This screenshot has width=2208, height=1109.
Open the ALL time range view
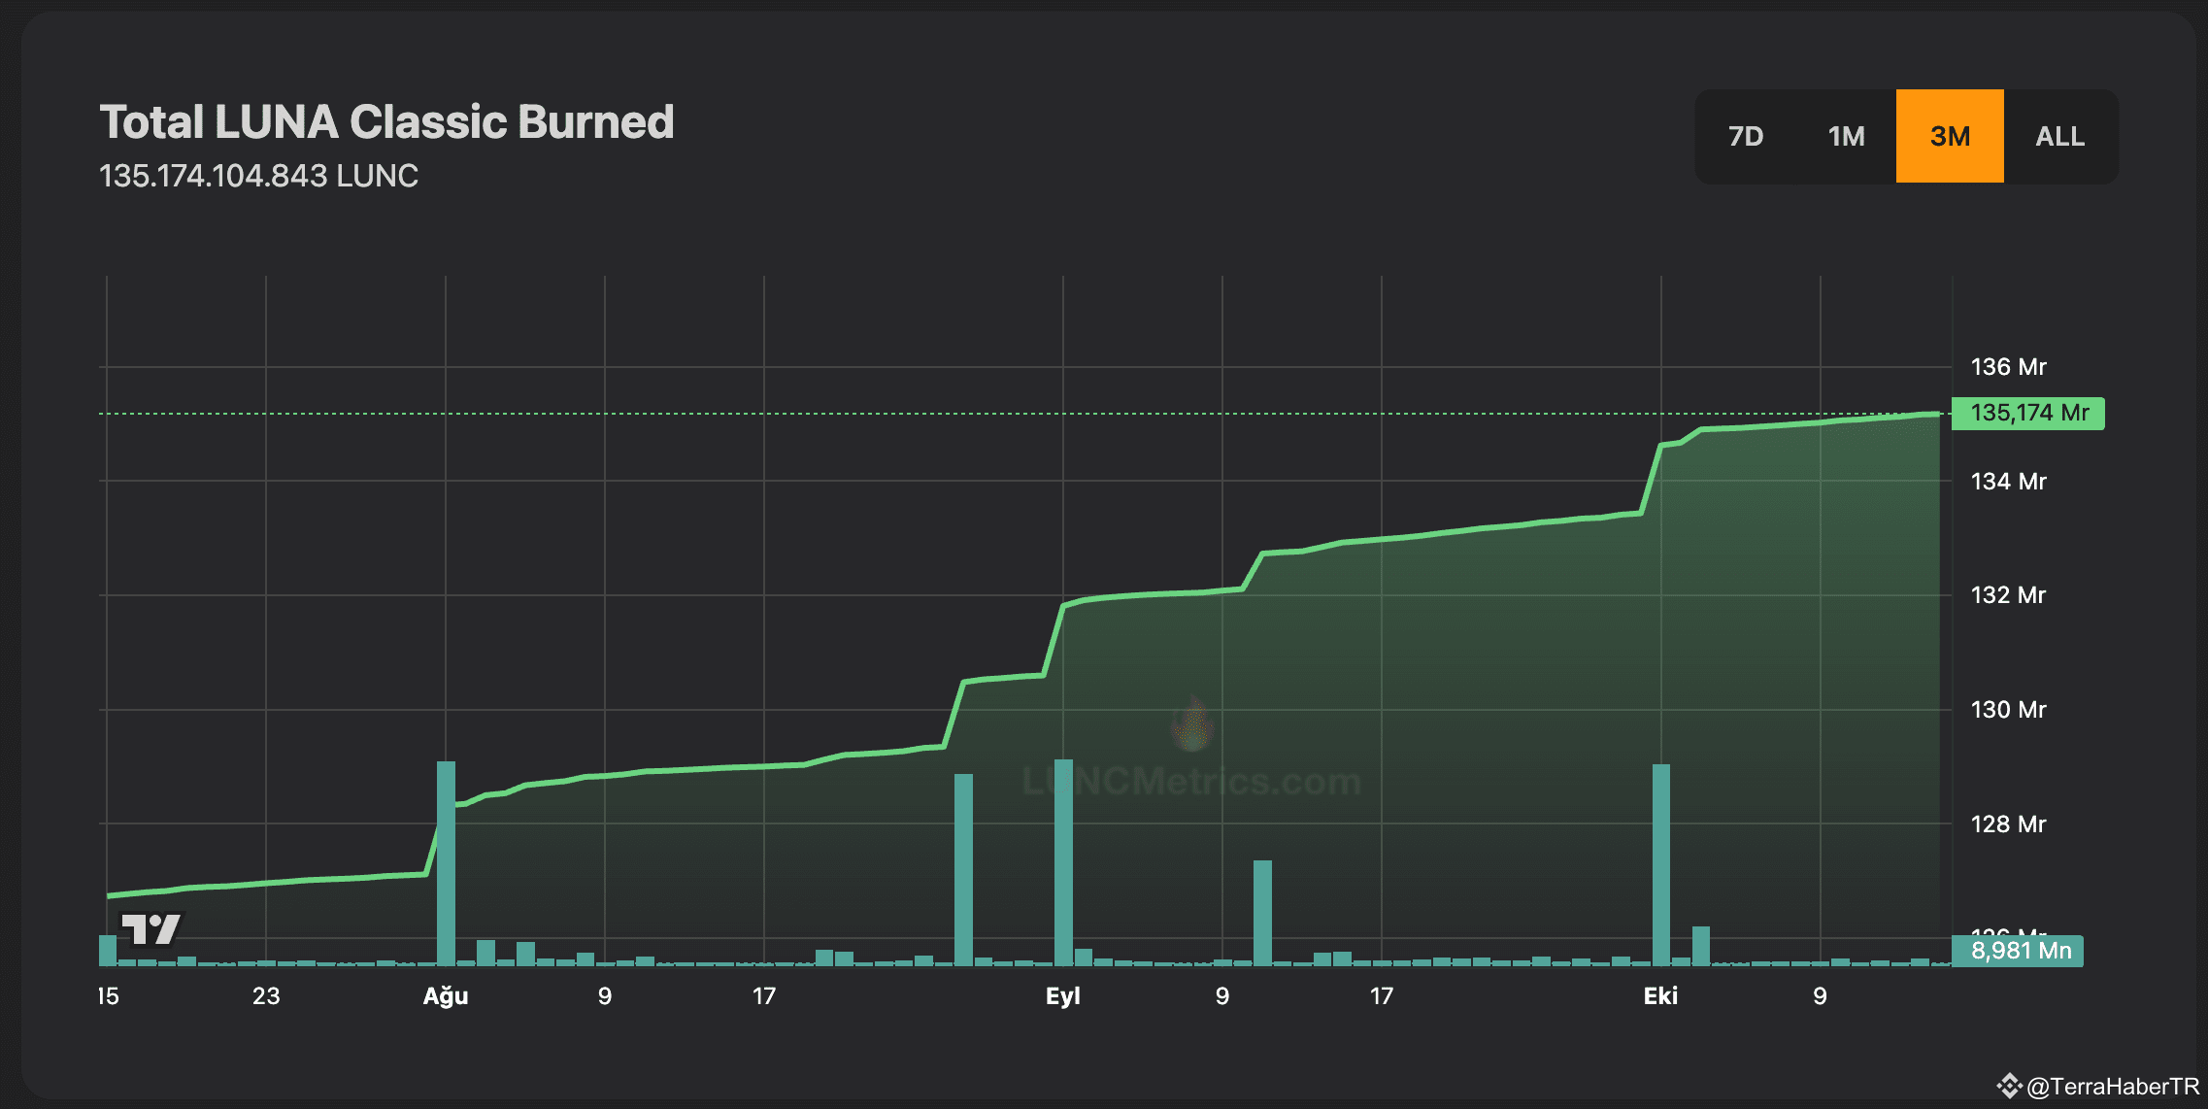[2058, 136]
